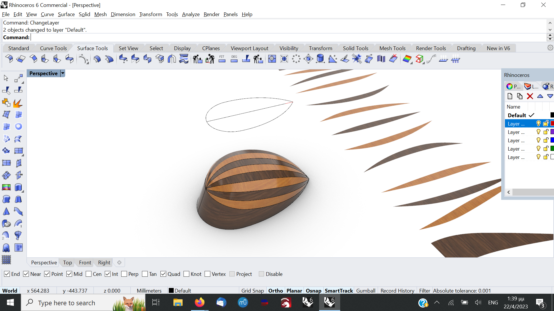Toggle the Cen osnap checkbox
This screenshot has height=311, width=554.
point(89,274)
